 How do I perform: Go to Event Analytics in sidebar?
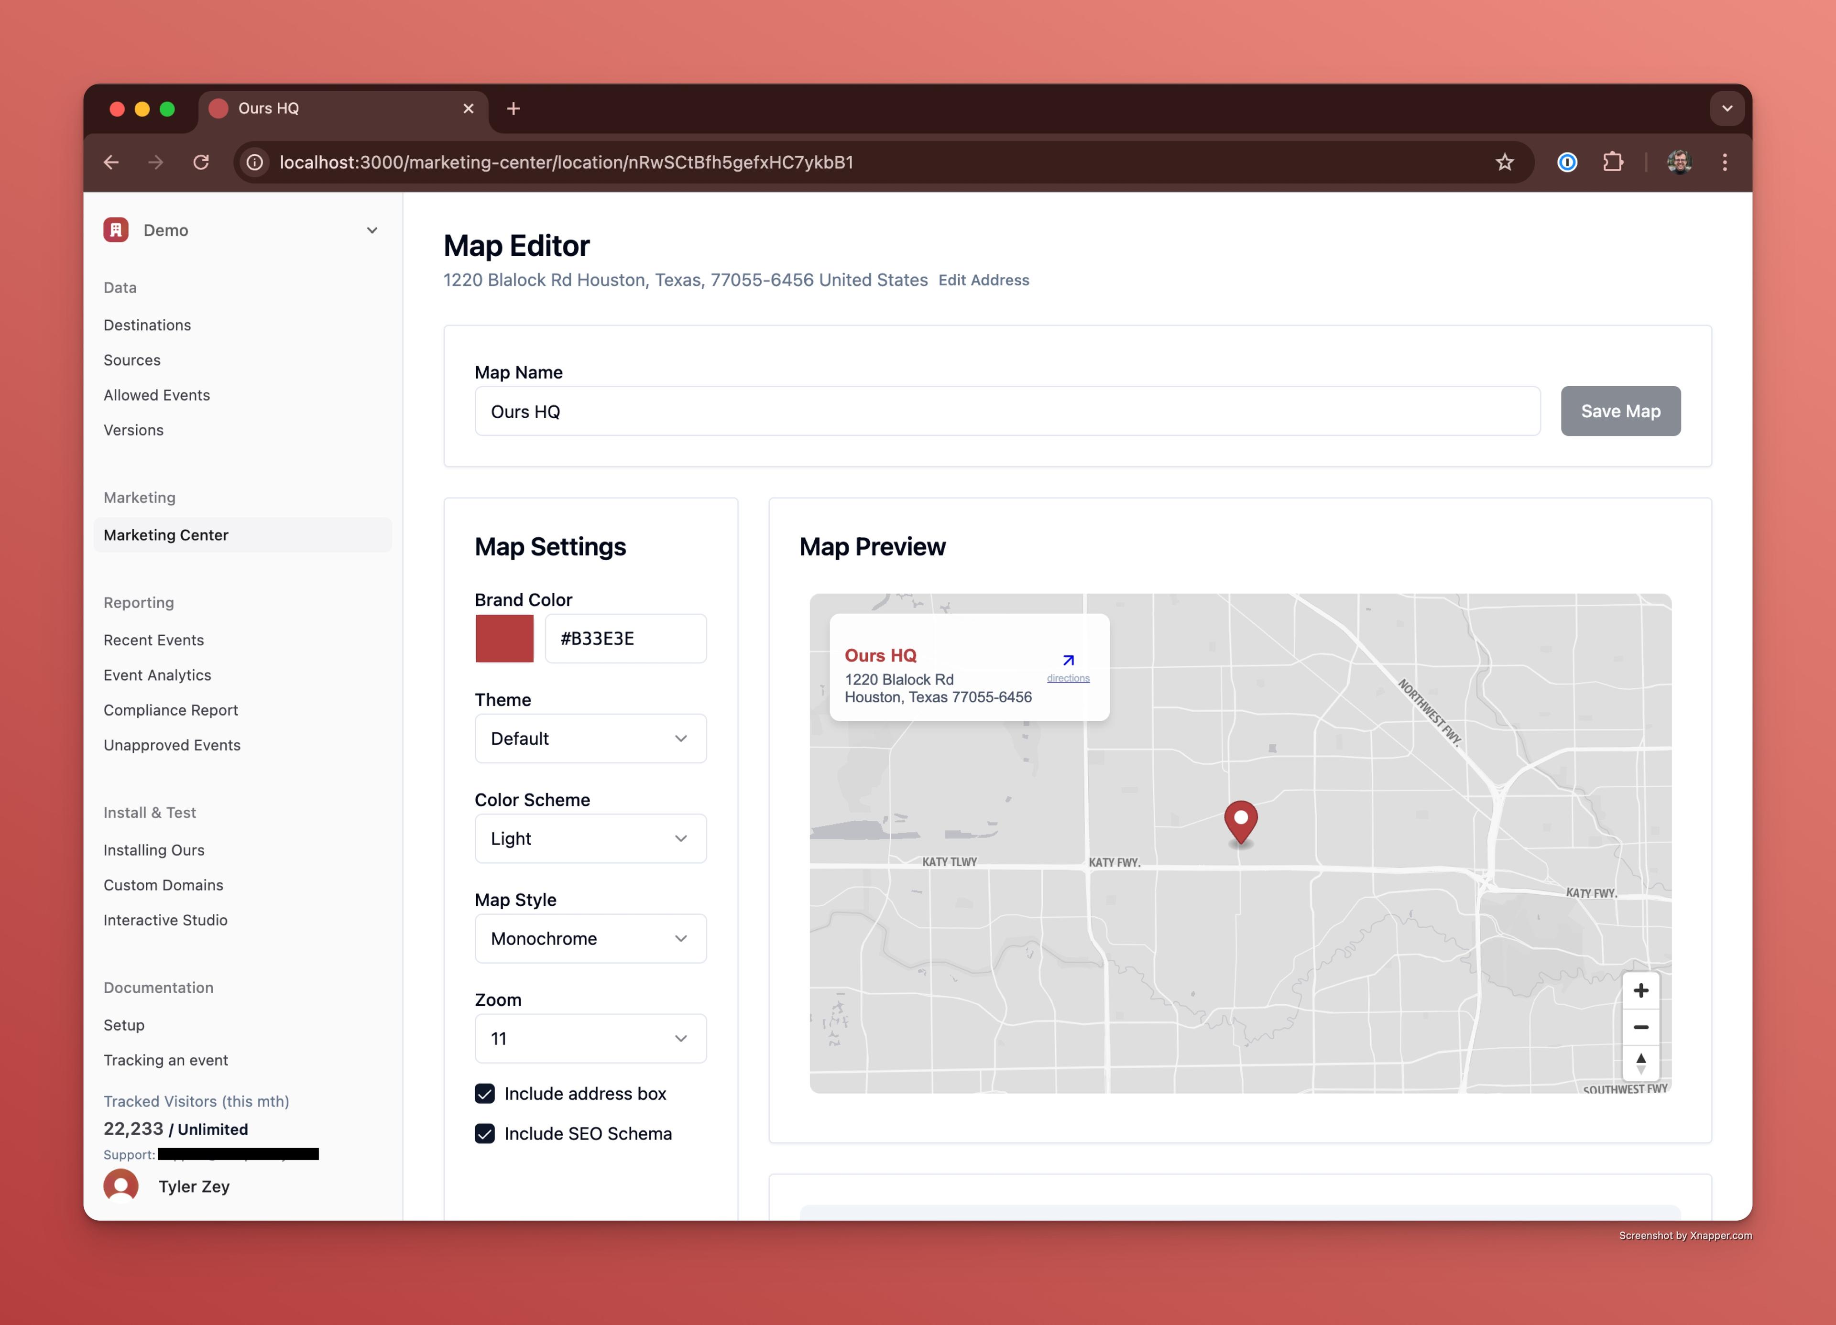pos(157,675)
